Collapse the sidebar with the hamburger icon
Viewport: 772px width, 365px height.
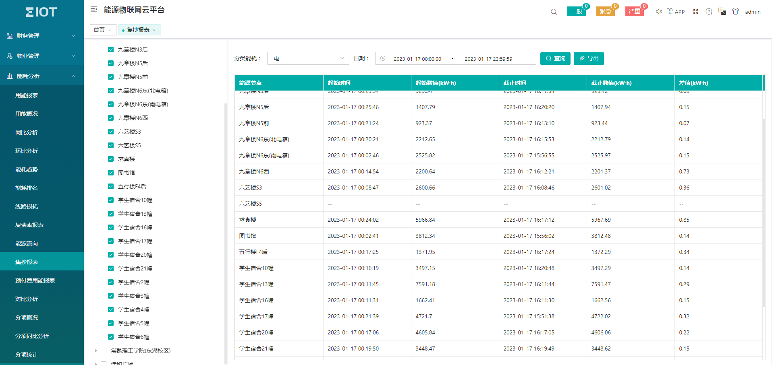coord(94,9)
